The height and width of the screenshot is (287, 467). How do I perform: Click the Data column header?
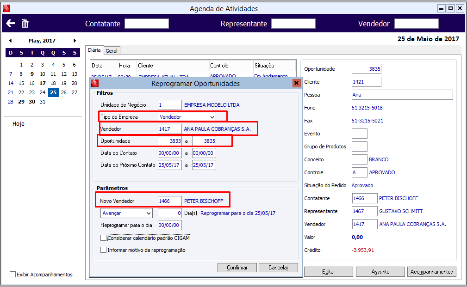(x=97, y=66)
